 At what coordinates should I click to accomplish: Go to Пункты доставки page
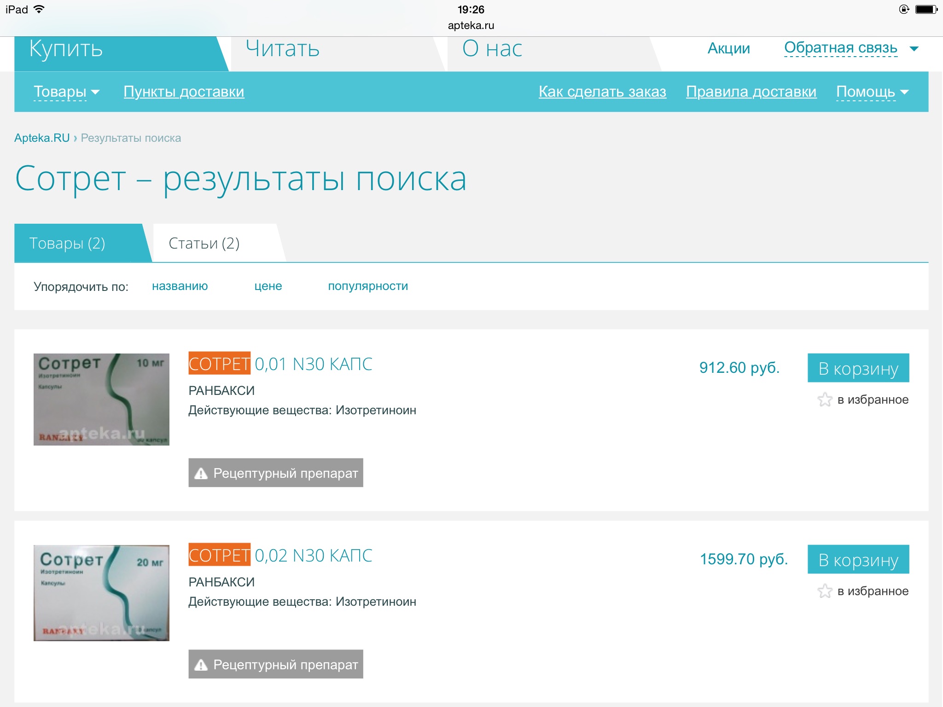(x=184, y=92)
